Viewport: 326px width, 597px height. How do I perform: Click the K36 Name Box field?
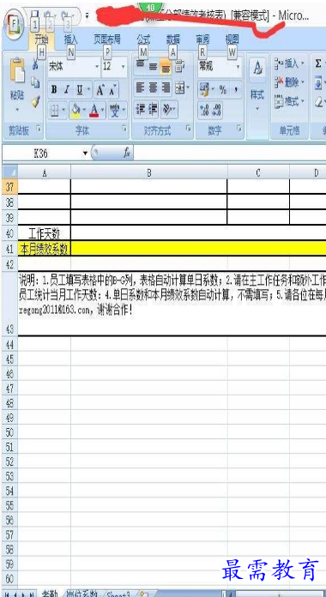(41, 154)
